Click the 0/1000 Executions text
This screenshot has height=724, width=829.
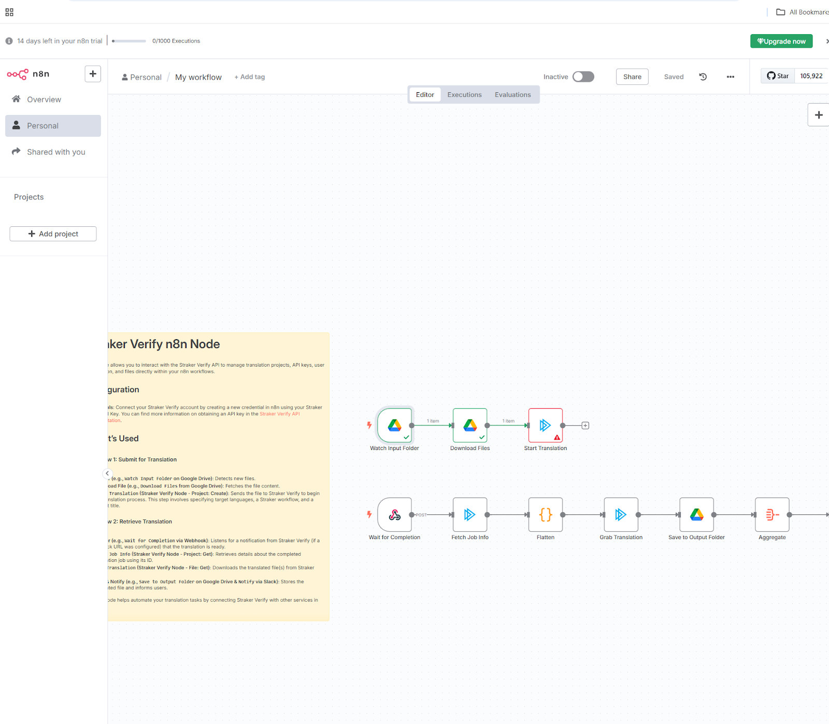pos(176,41)
